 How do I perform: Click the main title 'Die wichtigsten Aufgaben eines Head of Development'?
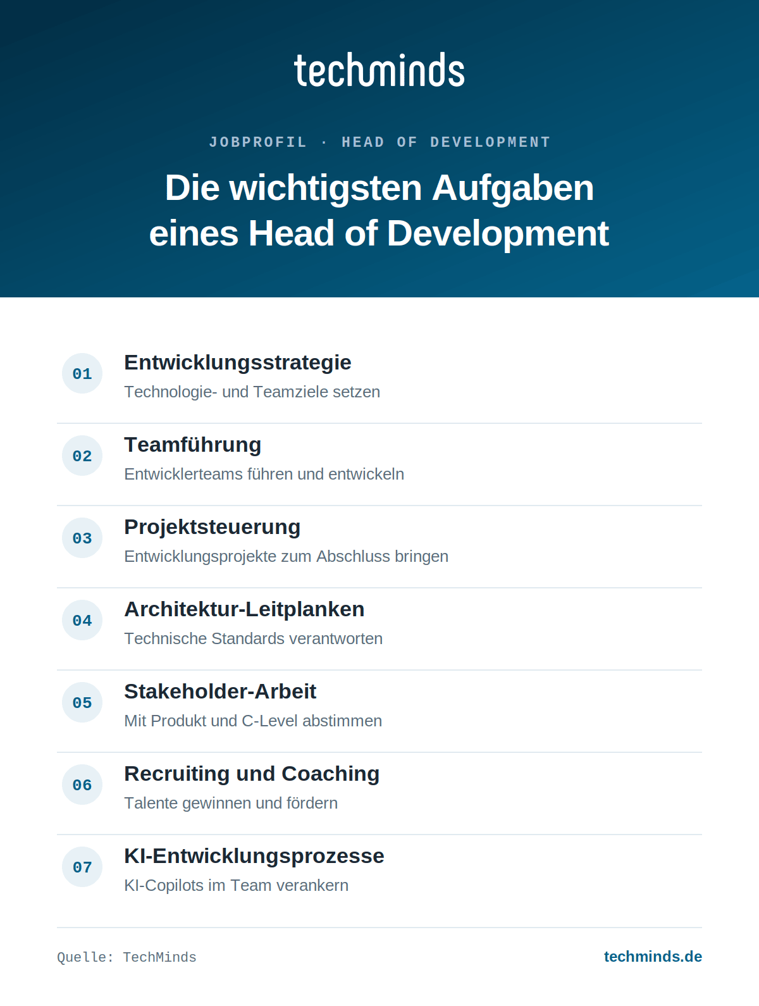pos(379,211)
